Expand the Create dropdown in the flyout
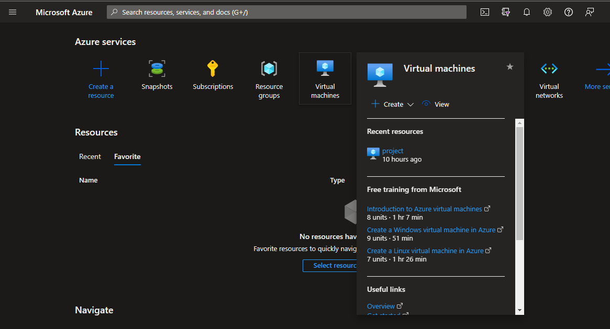Screen dimensions: 610x329 [x=410, y=104]
